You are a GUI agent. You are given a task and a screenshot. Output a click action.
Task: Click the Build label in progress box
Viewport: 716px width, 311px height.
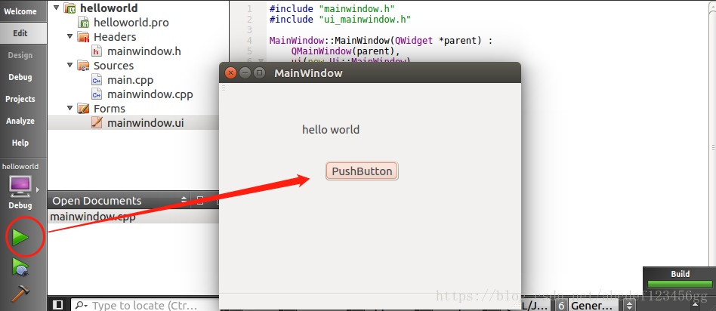[x=681, y=274]
